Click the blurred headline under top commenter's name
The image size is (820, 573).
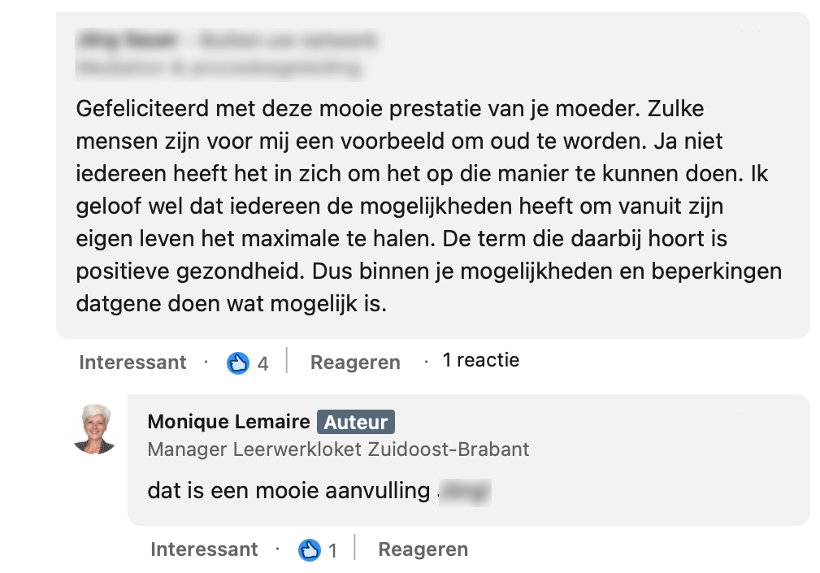point(218,67)
